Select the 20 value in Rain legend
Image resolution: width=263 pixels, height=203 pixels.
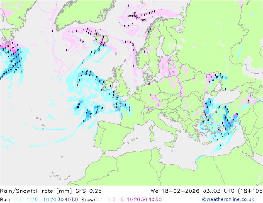53,200
